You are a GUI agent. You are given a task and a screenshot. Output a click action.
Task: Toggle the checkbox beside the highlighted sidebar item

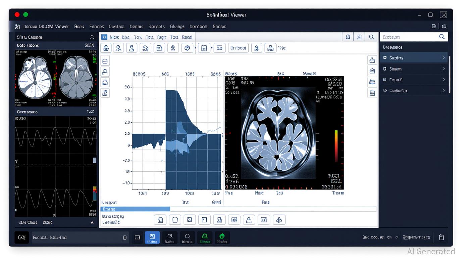(385, 58)
